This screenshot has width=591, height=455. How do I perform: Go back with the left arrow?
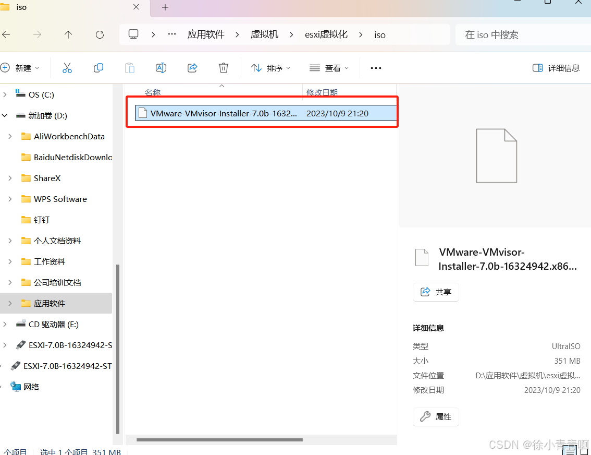point(6,35)
